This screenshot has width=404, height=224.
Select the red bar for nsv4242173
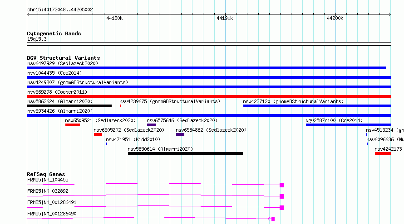[x=383, y=153]
